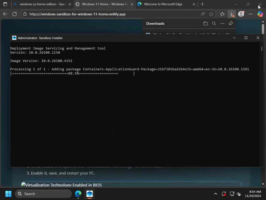
Task: View site information lock icon
Action: (x=25, y=14)
